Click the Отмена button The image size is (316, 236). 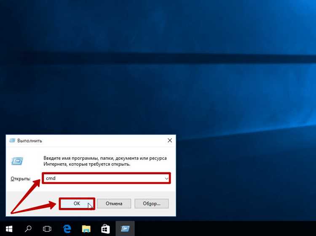click(114, 204)
